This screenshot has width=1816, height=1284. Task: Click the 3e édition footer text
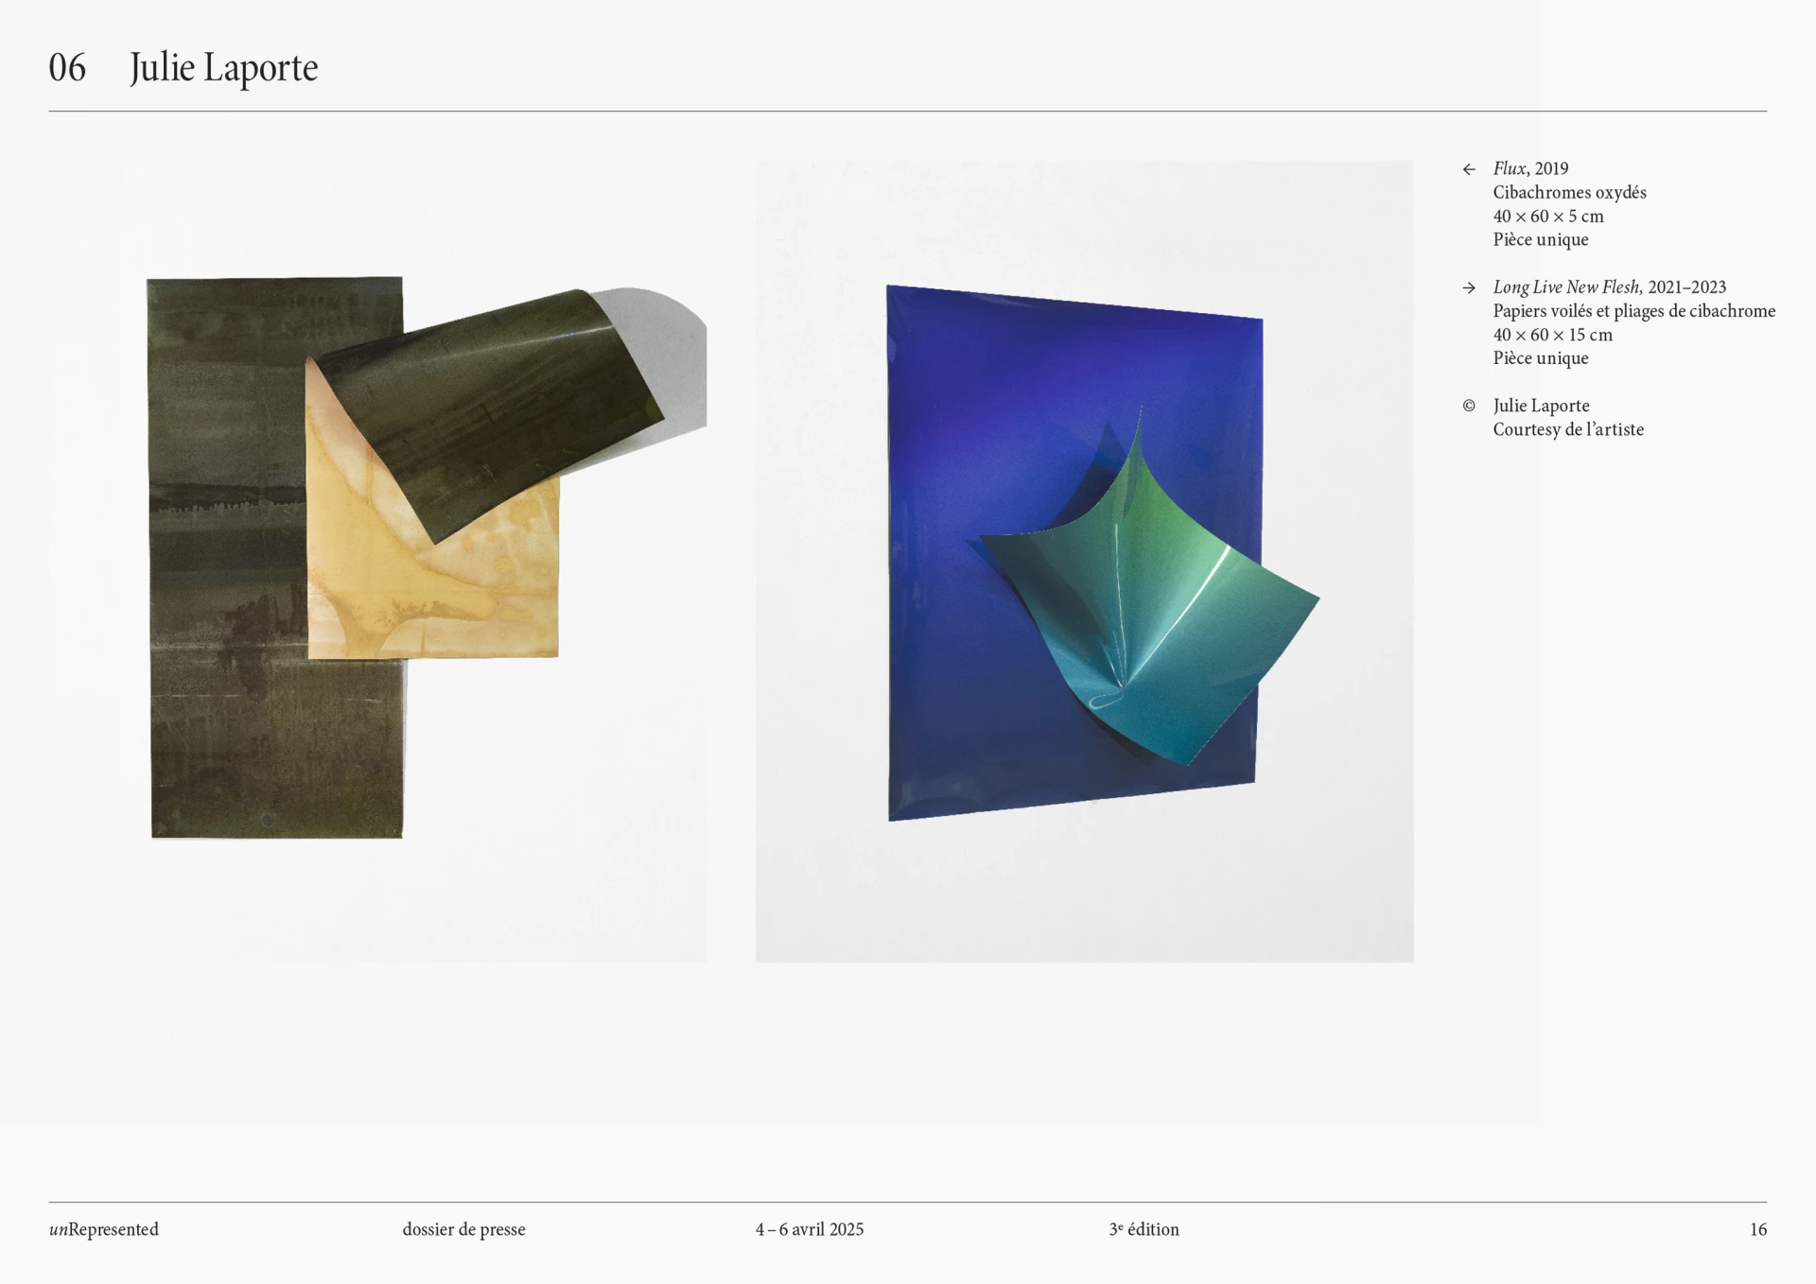click(x=1144, y=1229)
